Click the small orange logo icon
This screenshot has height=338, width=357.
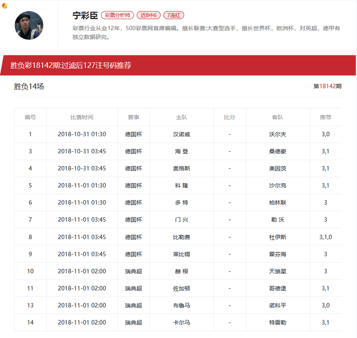tap(4, 5)
